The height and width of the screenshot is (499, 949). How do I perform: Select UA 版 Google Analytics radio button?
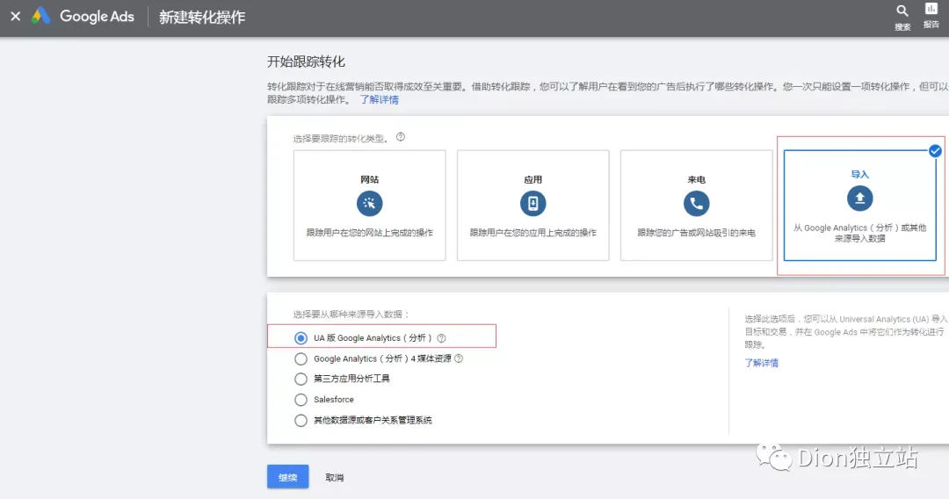point(301,338)
